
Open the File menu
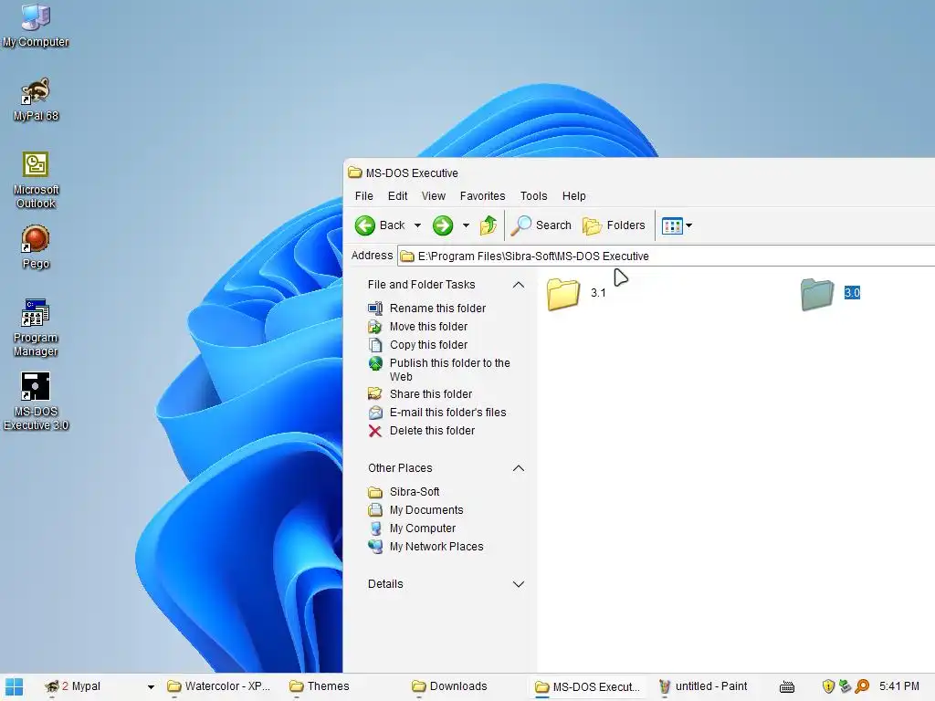click(363, 196)
